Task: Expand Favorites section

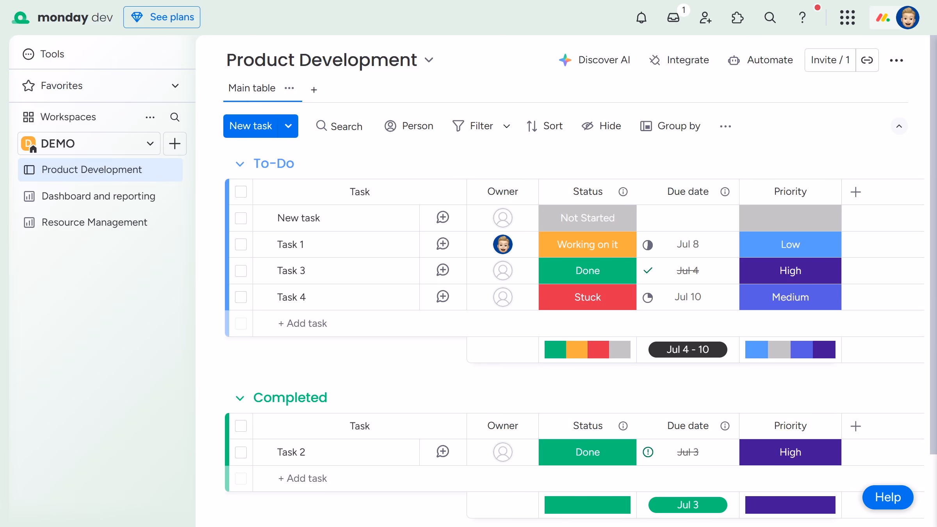Action: [x=175, y=85]
